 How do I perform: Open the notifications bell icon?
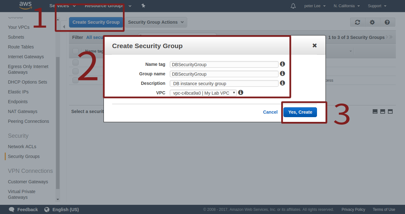click(x=293, y=6)
